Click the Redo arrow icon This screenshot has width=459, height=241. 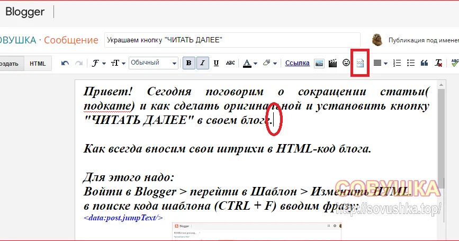point(79,63)
